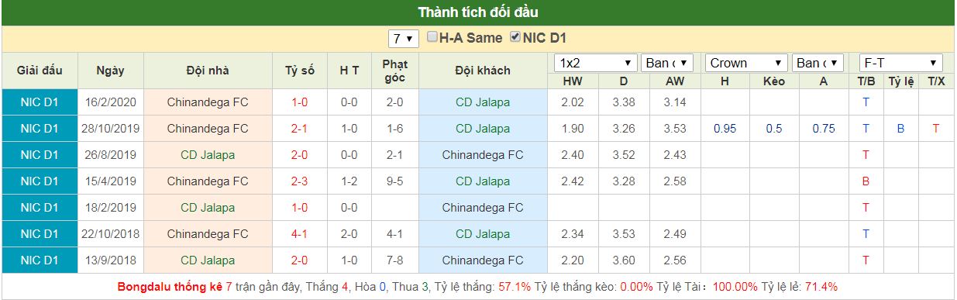Screen dimensions: 957x300
Task: Click the 4-1 score from 22/10/2018
Action: point(299,234)
